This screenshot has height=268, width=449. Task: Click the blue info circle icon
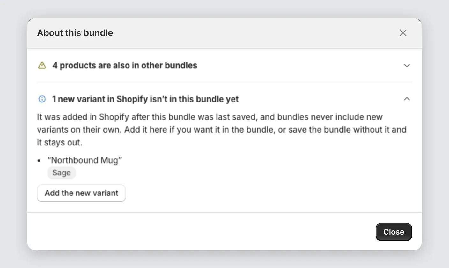tap(42, 99)
